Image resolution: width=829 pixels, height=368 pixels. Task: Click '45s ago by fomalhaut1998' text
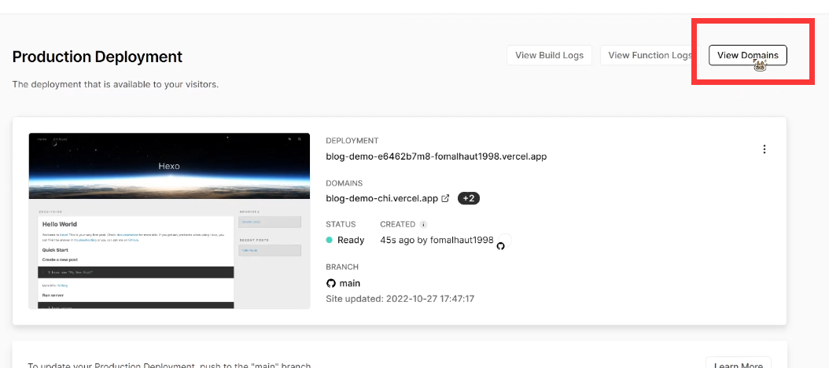click(437, 240)
